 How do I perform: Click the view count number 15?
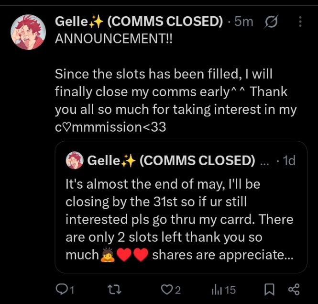230,290
